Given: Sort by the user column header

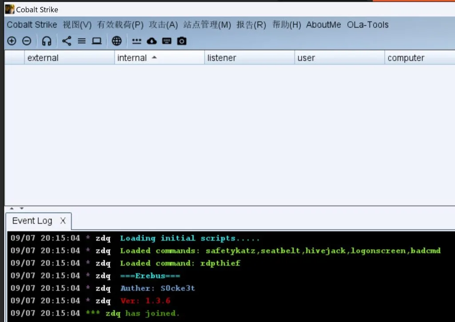Looking at the screenshot, I should 339,58.
